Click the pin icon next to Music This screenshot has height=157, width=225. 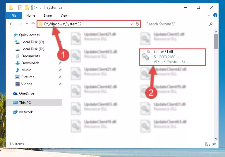click(60, 70)
